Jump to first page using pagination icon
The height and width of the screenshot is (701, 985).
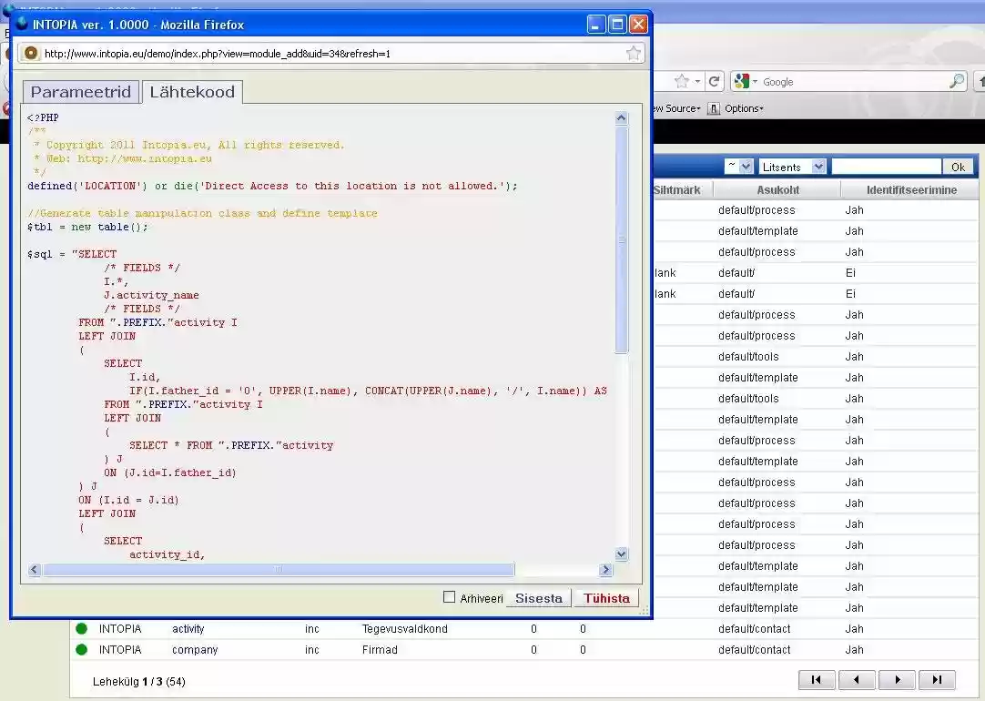[817, 679]
